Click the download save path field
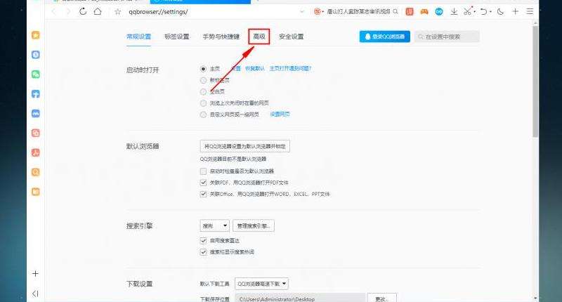Viewport: 562px width, 302px height. coord(300,298)
